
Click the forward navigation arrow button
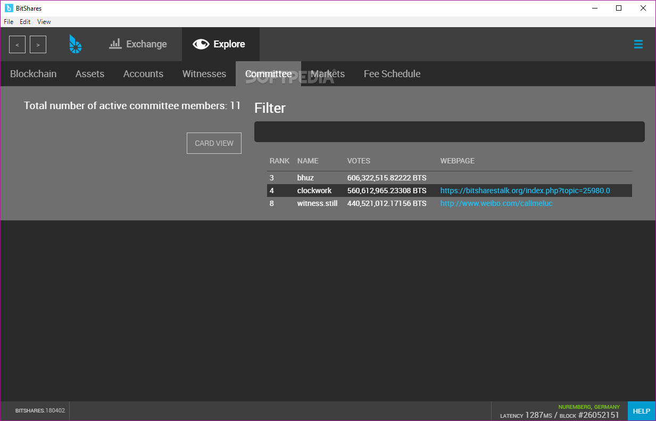click(x=38, y=45)
